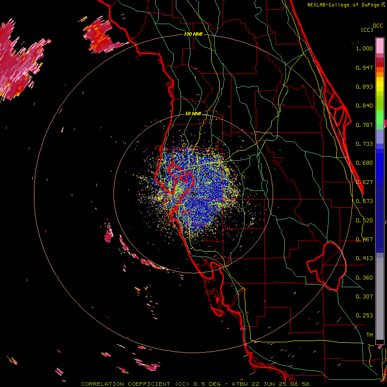Click the CORRELATION COEFFICIENT caption title
Viewport: 387px width, 387px height.
point(126,384)
